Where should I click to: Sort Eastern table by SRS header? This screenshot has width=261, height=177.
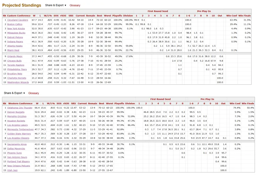pos(71,16)
